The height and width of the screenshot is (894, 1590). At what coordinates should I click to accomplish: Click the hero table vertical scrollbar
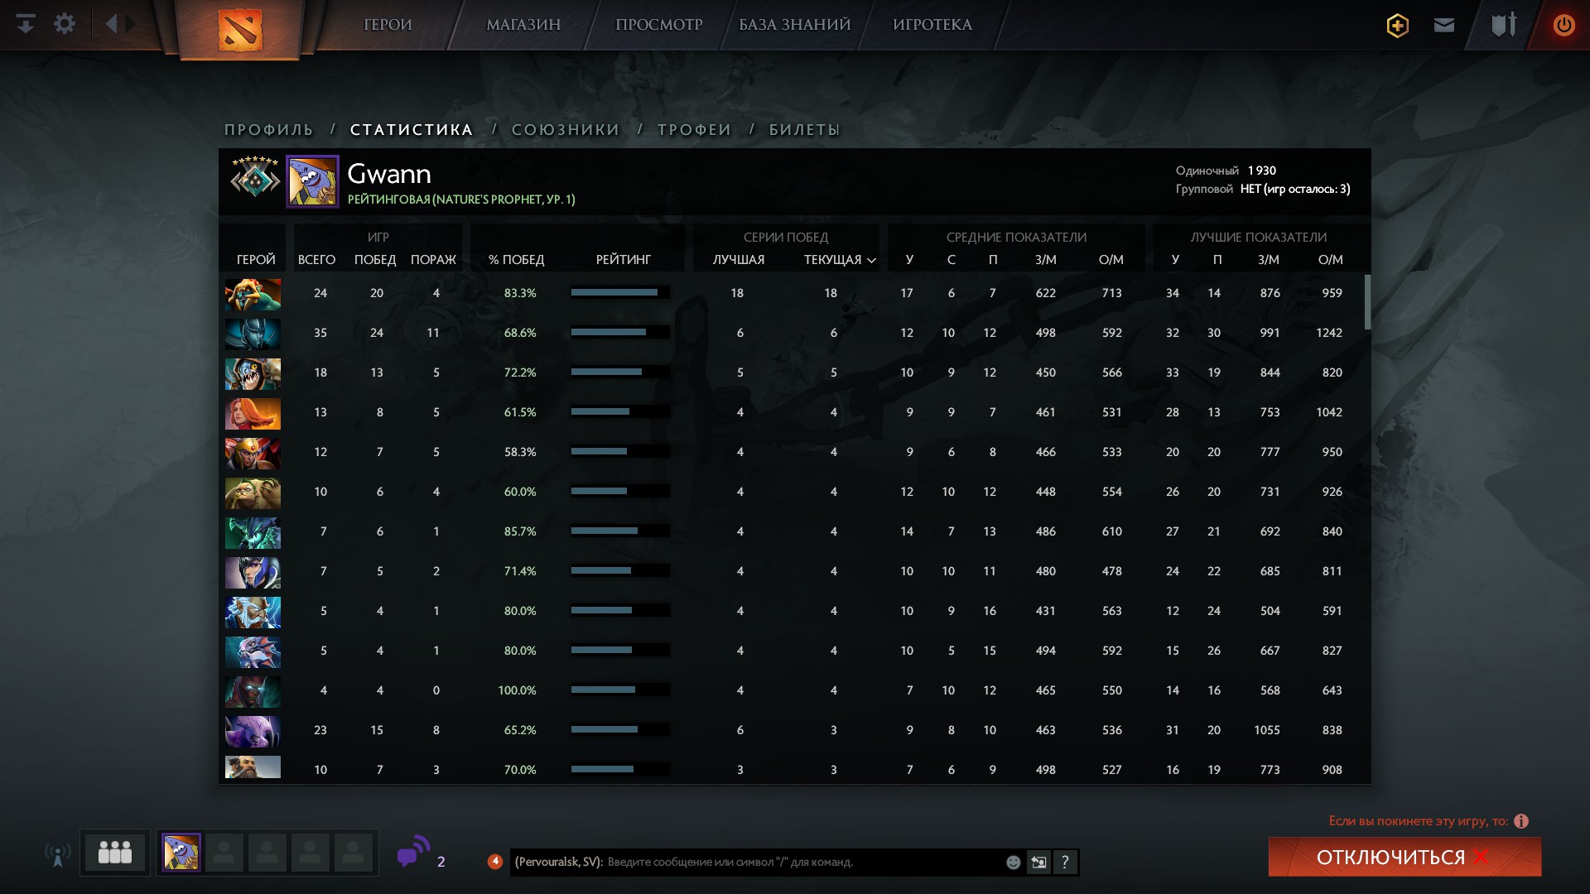click(x=1367, y=302)
